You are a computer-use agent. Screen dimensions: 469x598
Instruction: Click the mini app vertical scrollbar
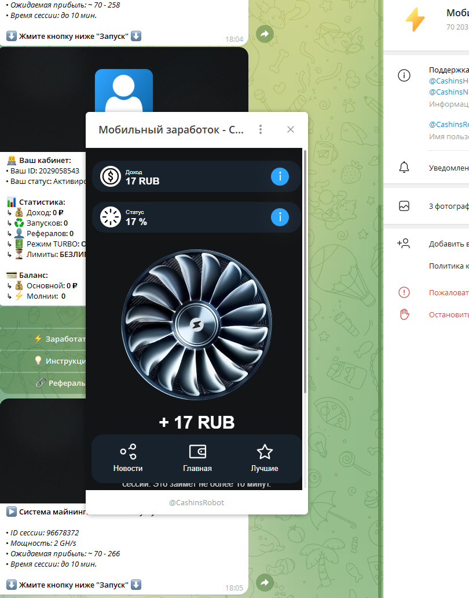(x=305, y=271)
